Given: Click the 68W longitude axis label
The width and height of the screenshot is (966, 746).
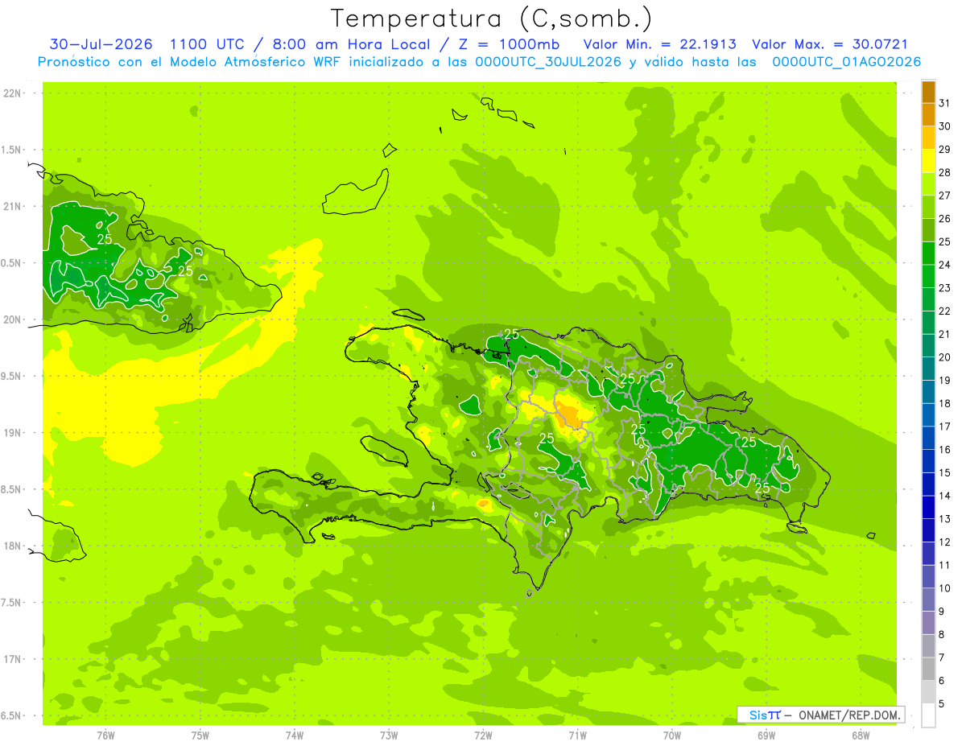Looking at the screenshot, I should (x=860, y=736).
